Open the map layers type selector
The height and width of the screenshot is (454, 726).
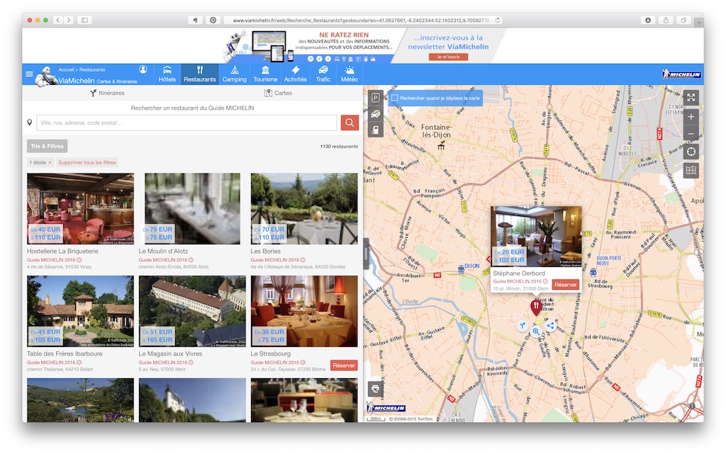point(691,170)
